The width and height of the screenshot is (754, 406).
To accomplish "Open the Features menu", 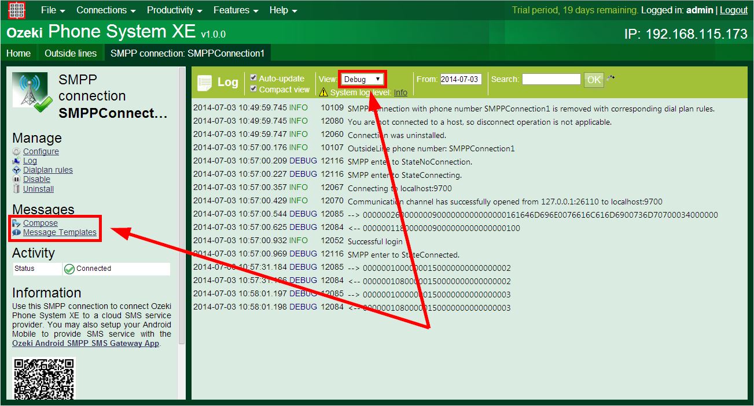I will [236, 10].
